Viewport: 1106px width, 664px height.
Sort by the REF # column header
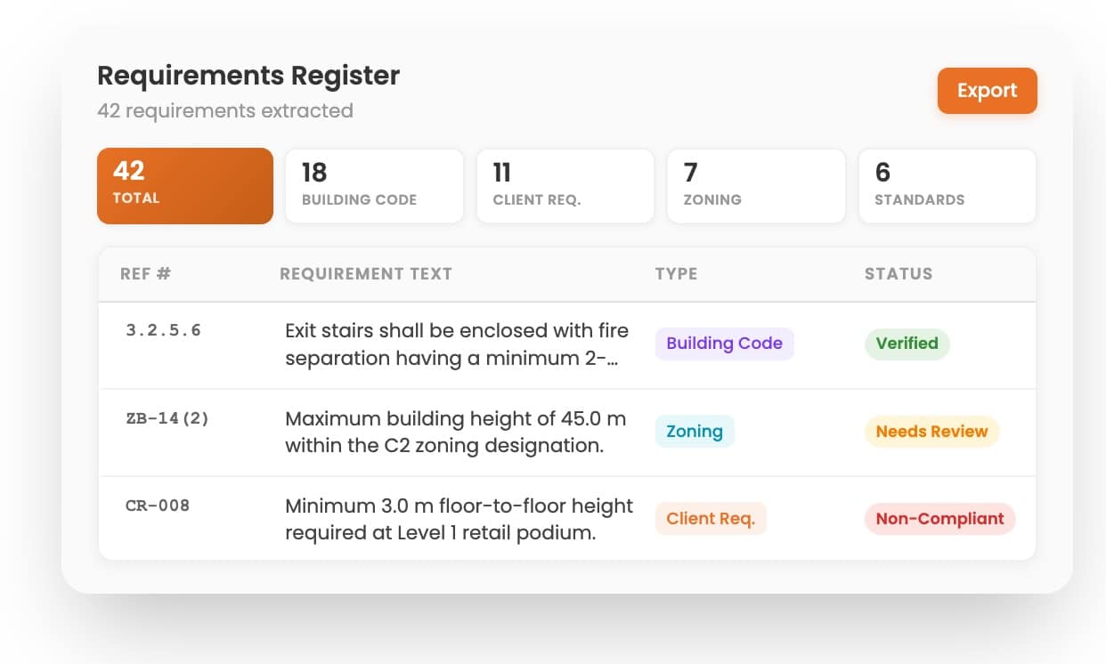pos(145,274)
